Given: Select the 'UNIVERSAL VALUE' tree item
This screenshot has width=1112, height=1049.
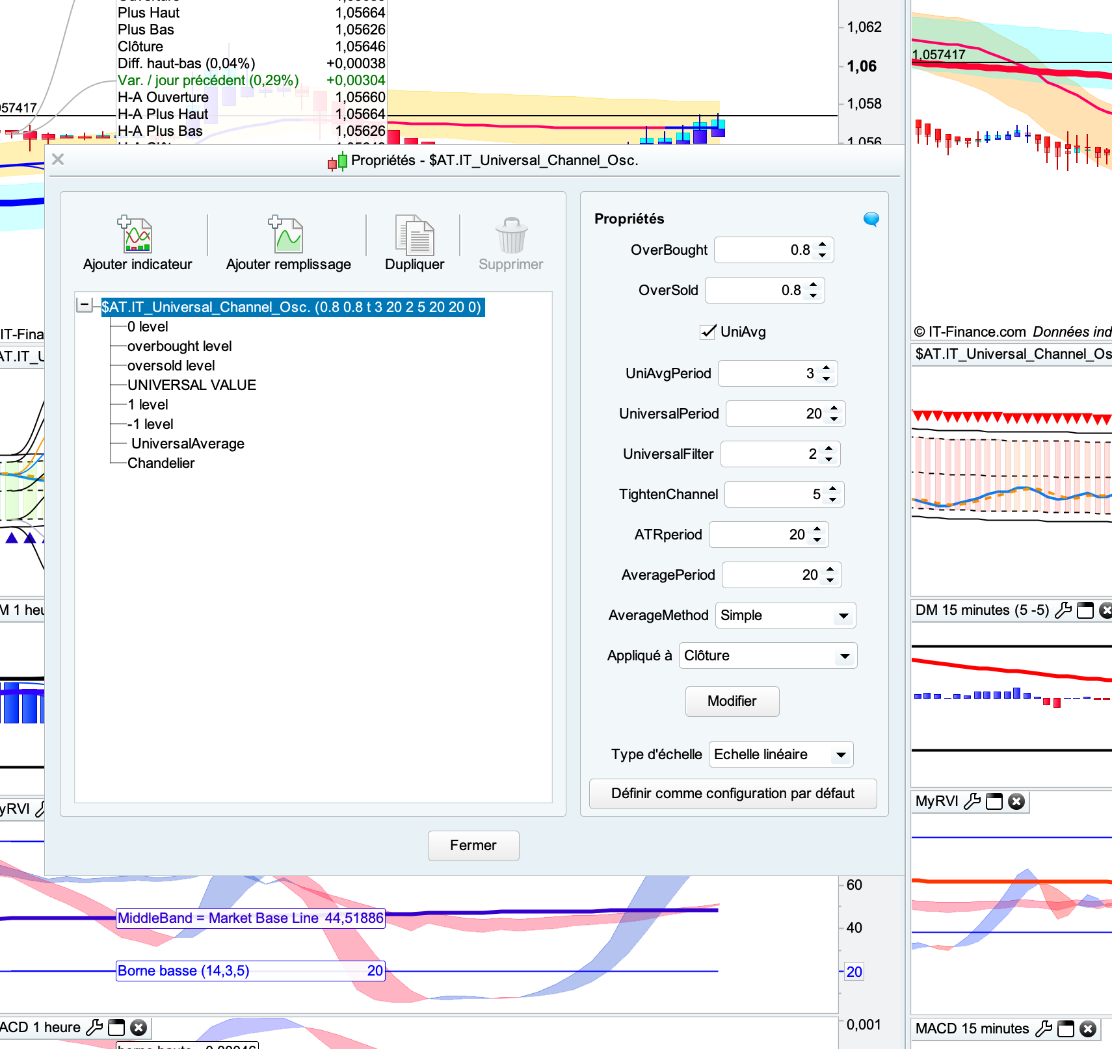Looking at the screenshot, I should pos(192,385).
